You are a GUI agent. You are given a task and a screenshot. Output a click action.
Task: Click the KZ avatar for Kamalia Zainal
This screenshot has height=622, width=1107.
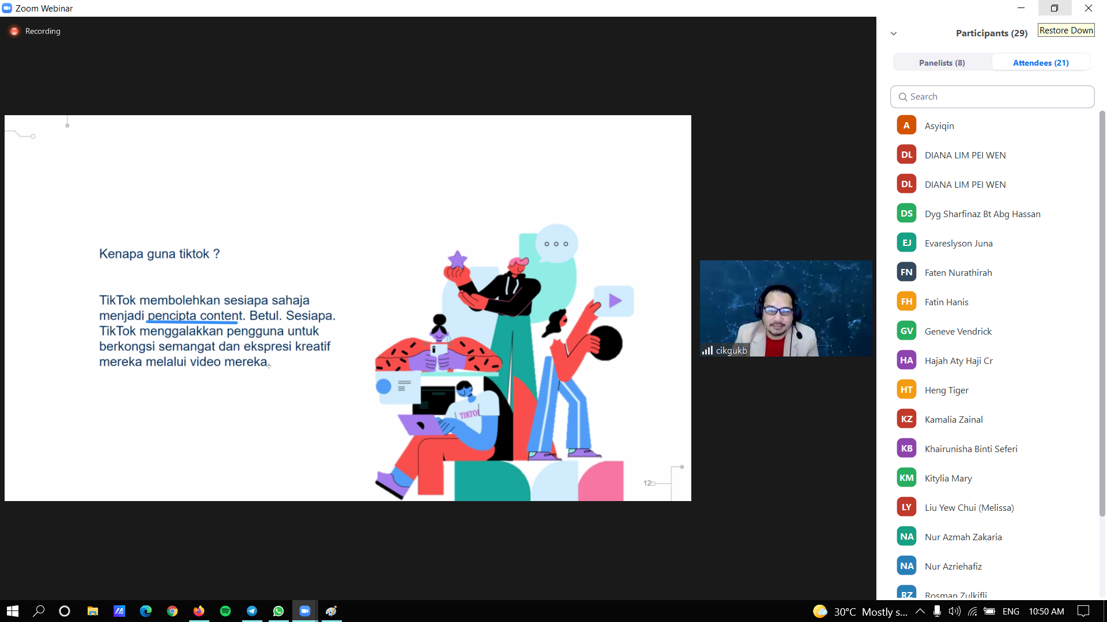coord(906,419)
